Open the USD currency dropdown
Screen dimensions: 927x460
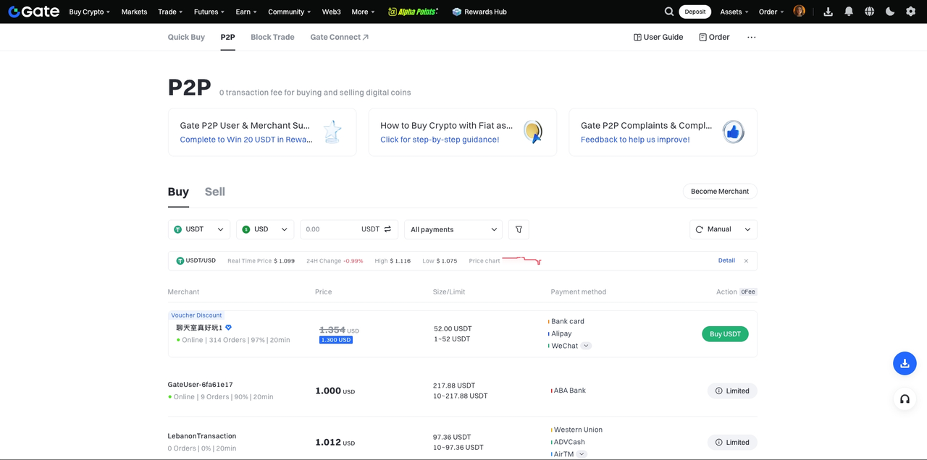264,229
